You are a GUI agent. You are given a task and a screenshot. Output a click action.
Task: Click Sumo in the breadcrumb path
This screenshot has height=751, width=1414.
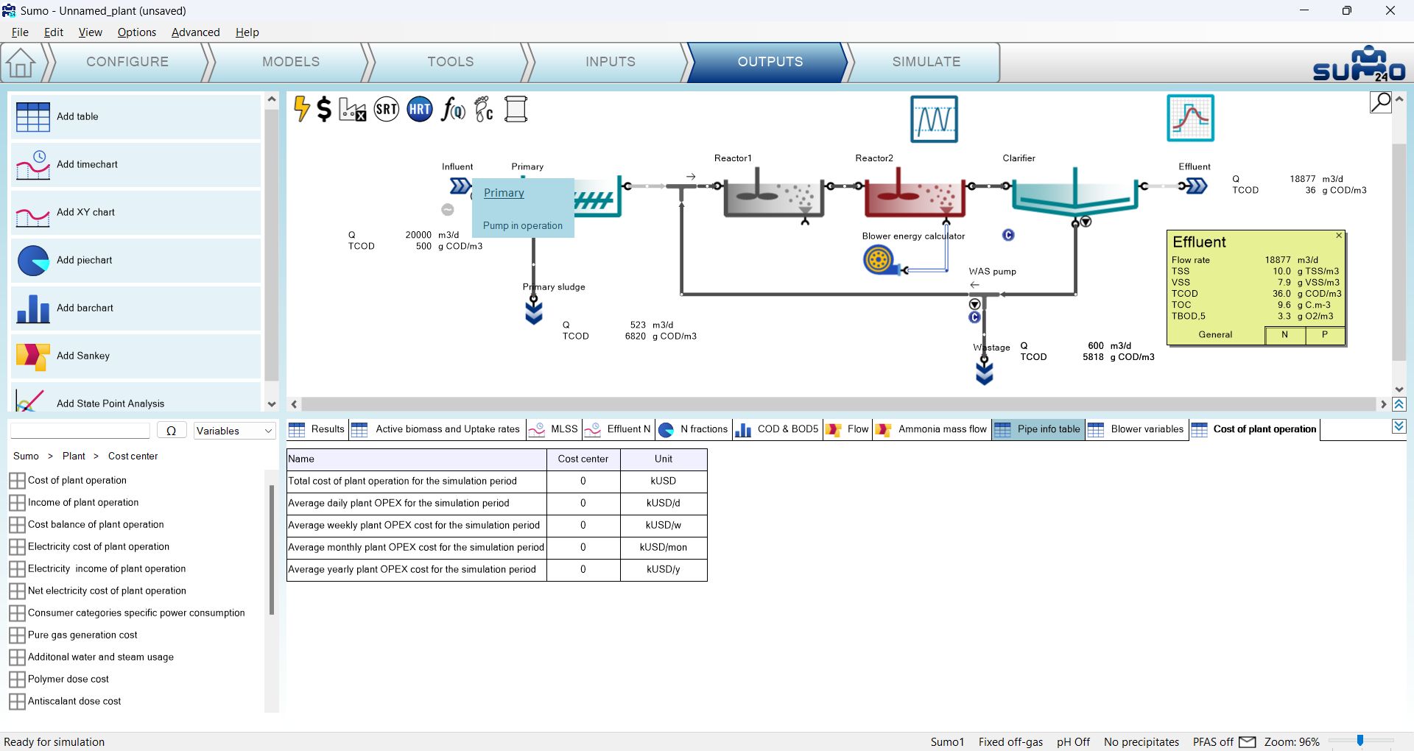click(26, 456)
